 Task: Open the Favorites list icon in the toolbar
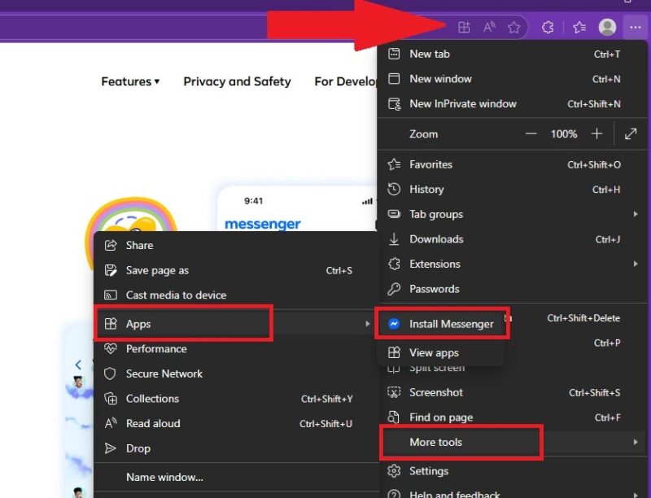[579, 27]
